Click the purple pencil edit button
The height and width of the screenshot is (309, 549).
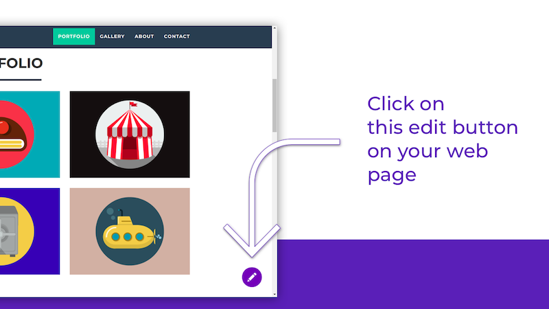point(252,277)
